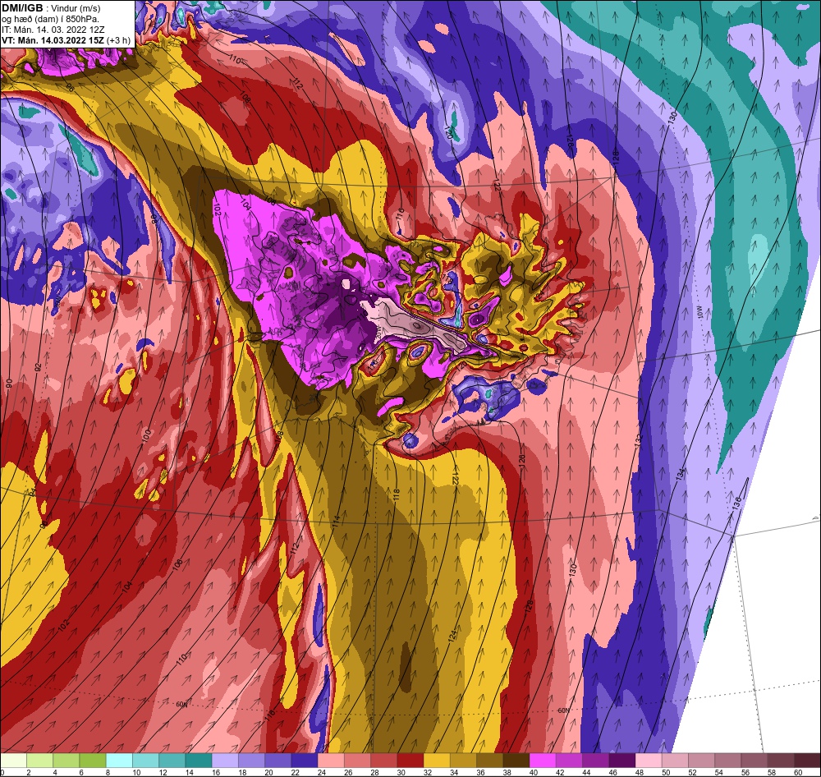Image resolution: width=821 pixels, height=777 pixels.
Task: Select the '134' height contour label
Action: tap(680, 475)
